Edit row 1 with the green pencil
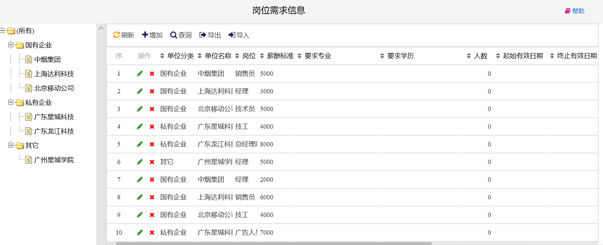The width and height of the screenshot is (603, 245). click(x=140, y=74)
